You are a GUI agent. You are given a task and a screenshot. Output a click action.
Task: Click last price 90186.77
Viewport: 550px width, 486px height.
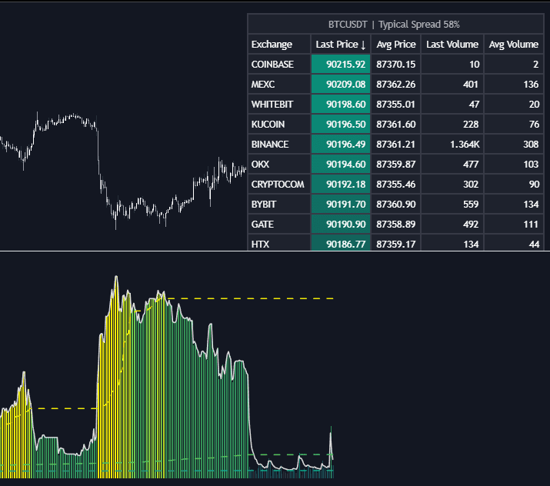[x=341, y=243]
